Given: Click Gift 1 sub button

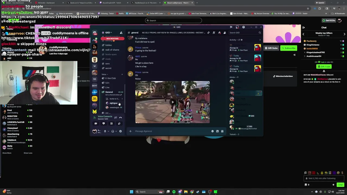Looking at the screenshot, I should [x=324, y=67].
